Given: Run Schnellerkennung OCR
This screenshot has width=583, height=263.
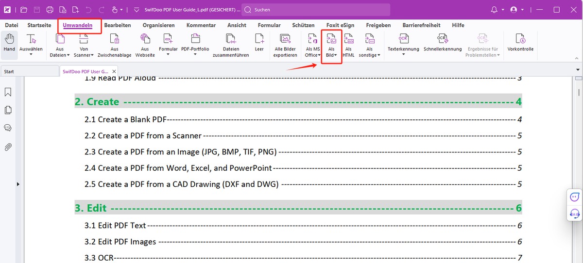Looking at the screenshot, I should tap(443, 43).
